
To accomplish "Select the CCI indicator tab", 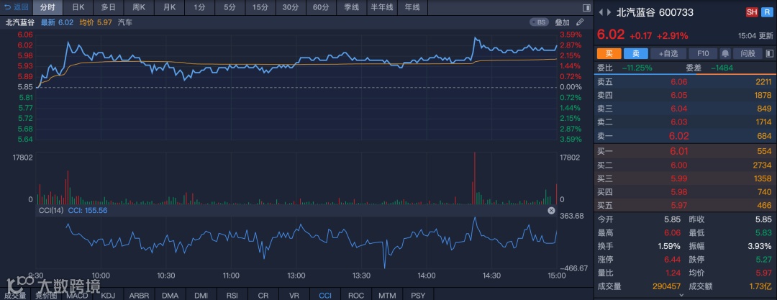I will click(325, 295).
